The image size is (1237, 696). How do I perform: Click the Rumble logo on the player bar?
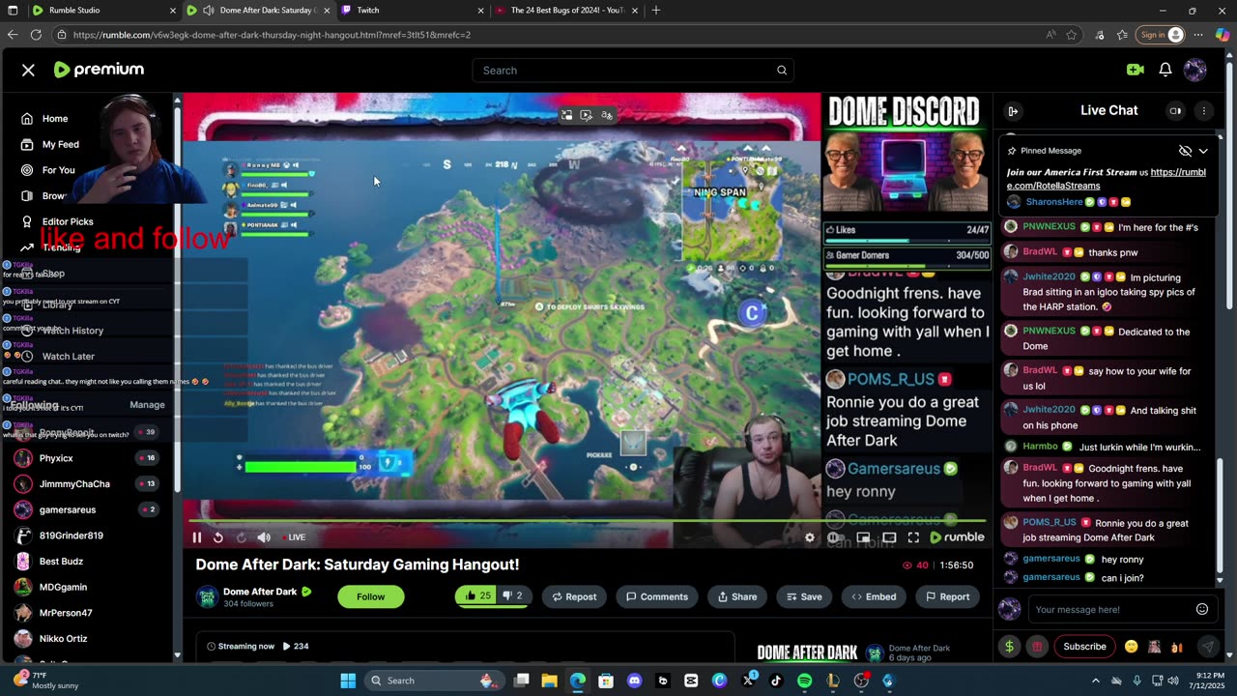[957, 537]
